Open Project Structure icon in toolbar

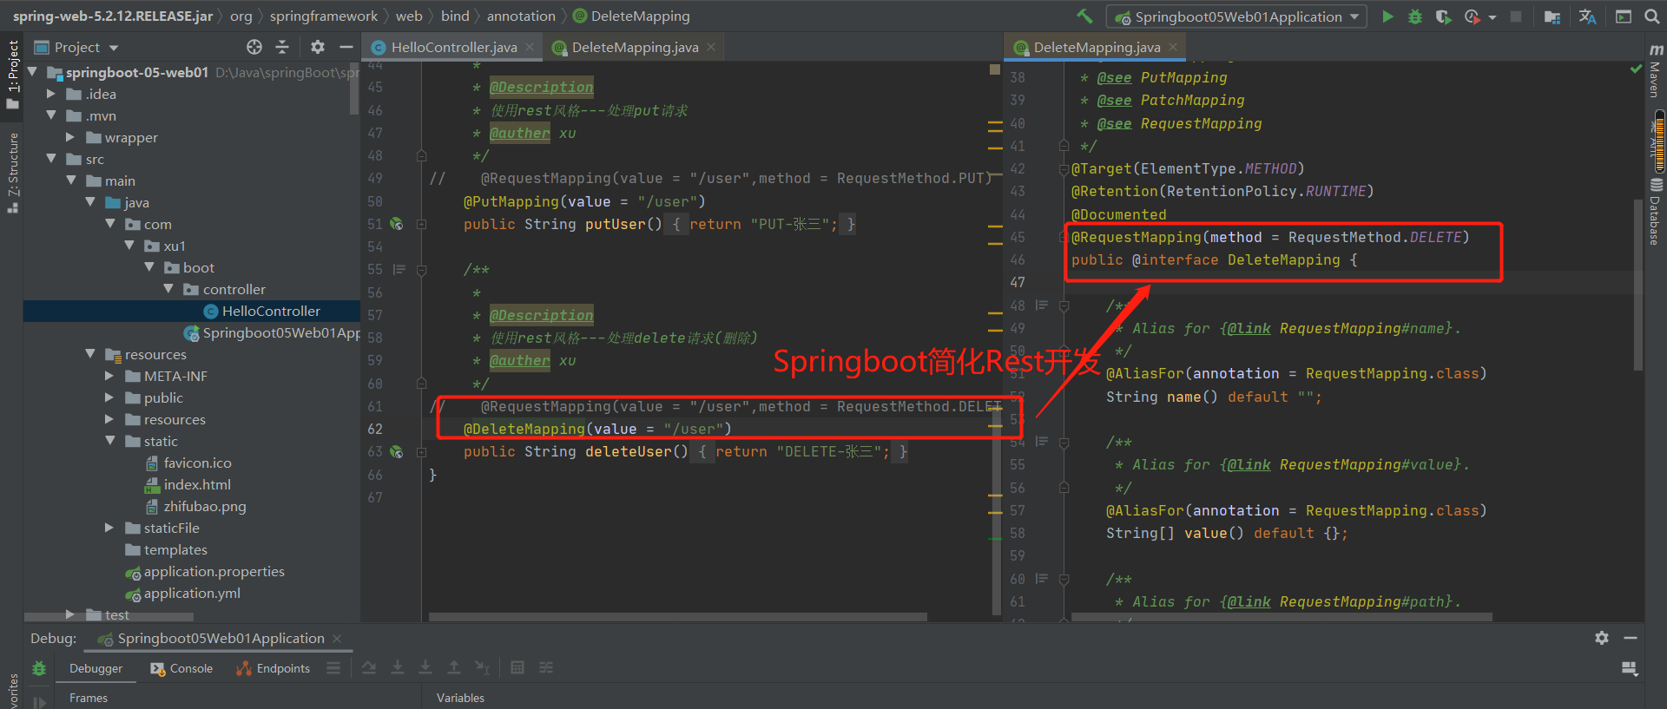pos(1552,16)
